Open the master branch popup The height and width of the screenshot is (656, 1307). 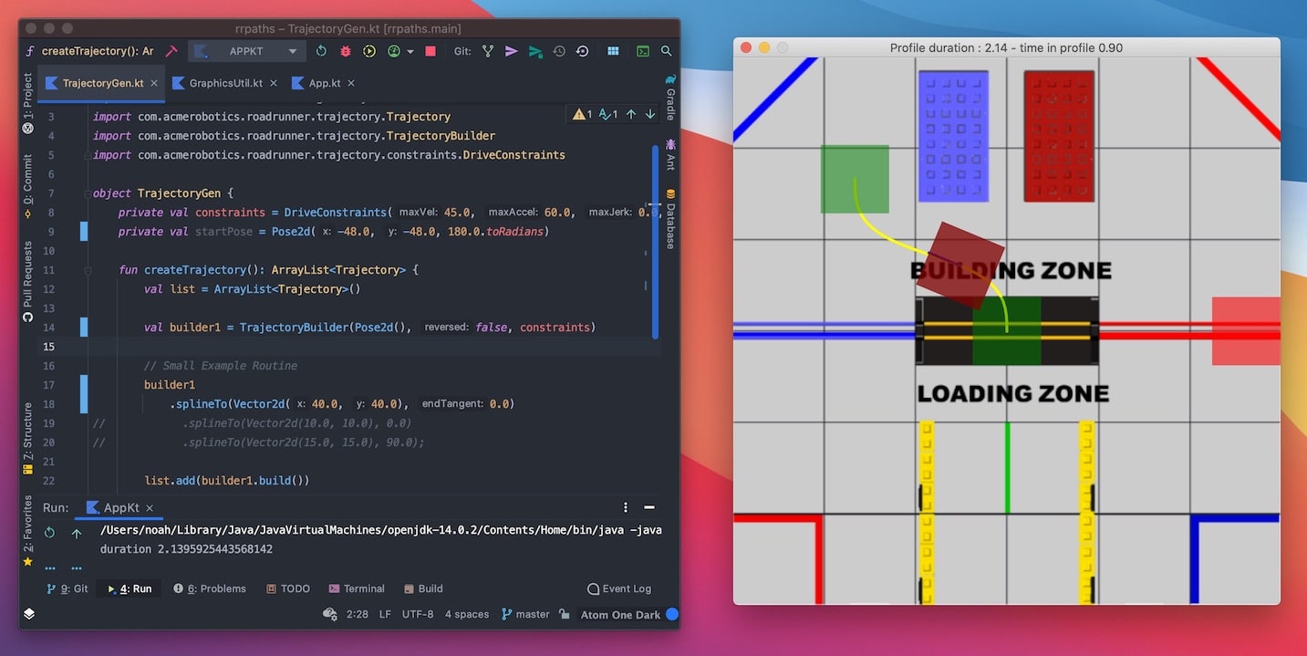(x=525, y=614)
